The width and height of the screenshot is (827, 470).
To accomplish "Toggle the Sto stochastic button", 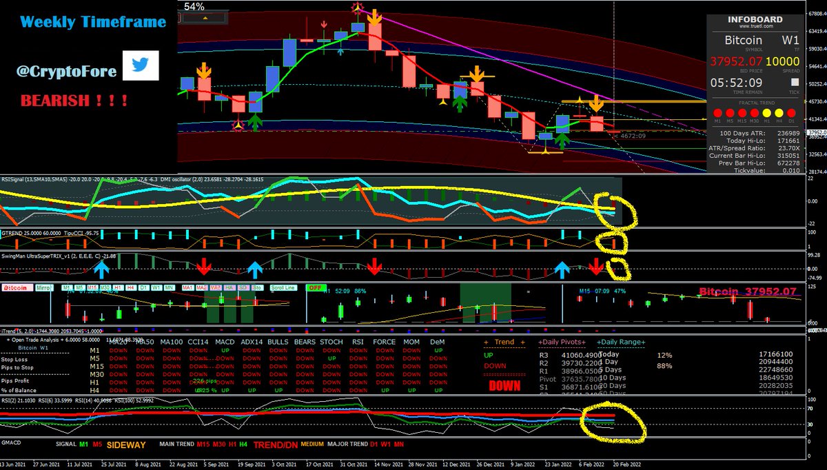I will click(x=256, y=287).
